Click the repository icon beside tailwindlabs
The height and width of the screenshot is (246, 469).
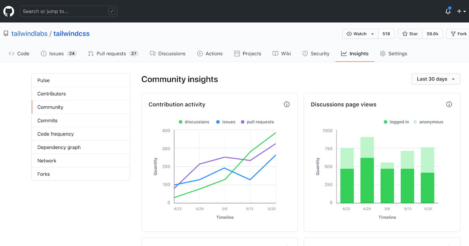coord(6,34)
